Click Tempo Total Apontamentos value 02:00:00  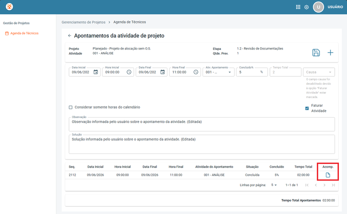[329, 200]
